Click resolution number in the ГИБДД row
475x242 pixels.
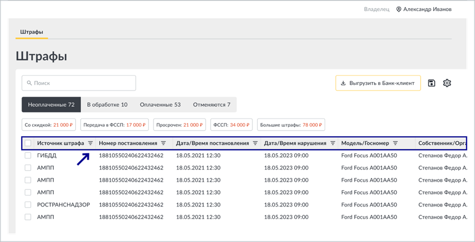131,156
